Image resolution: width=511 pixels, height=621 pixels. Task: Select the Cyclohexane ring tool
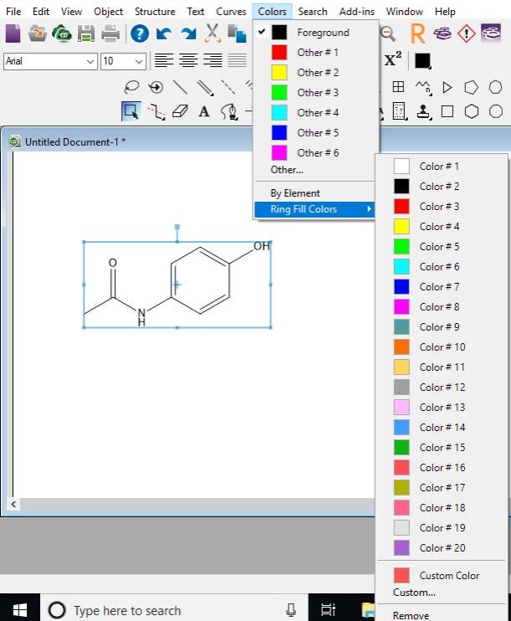(472, 111)
